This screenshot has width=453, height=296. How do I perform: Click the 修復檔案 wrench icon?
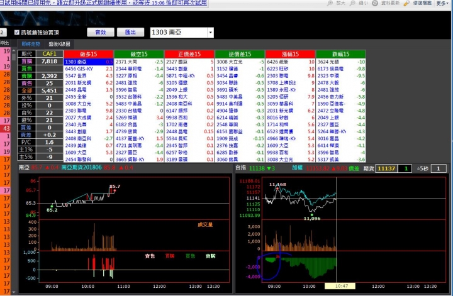pos(406,3)
